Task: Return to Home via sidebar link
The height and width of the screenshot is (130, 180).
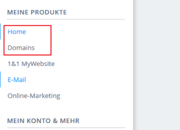Action: point(17,32)
